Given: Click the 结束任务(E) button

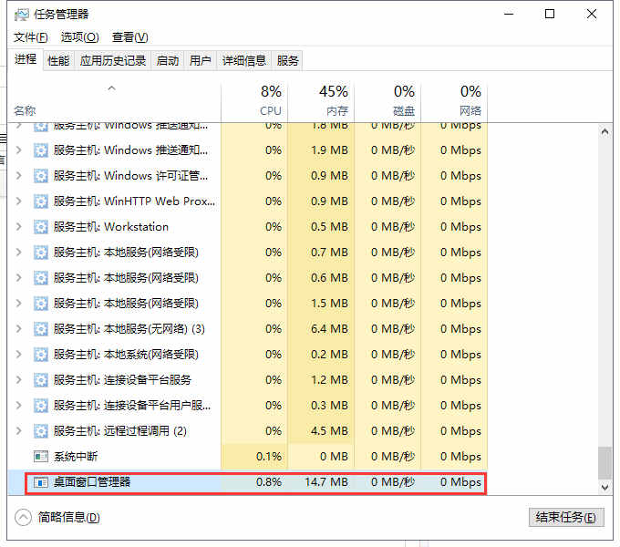Looking at the screenshot, I should (566, 517).
